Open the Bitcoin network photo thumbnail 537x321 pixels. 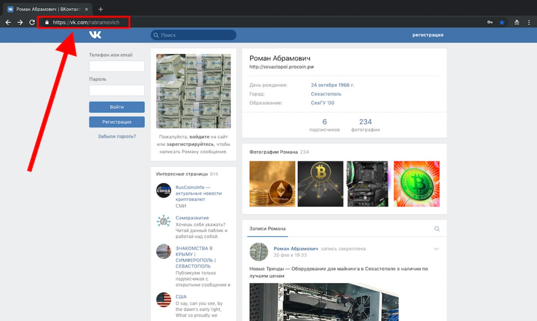[320, 184]
